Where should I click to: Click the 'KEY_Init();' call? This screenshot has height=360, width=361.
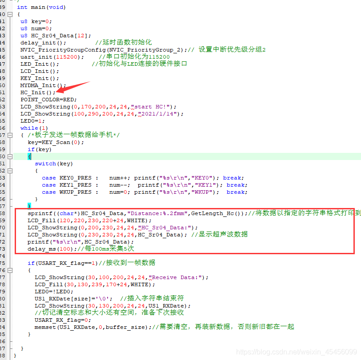coord(40,79)
